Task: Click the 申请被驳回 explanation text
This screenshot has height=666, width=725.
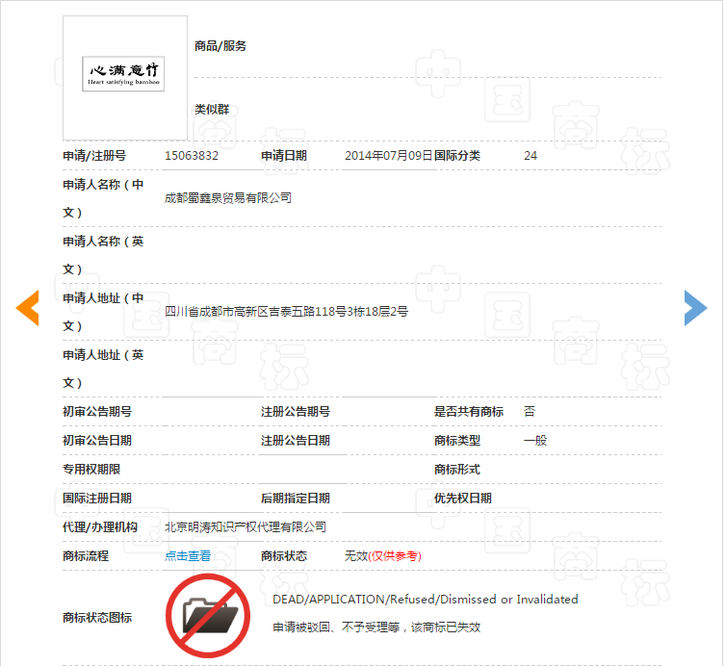Action: pyautogui.click(x=376, y=627)
